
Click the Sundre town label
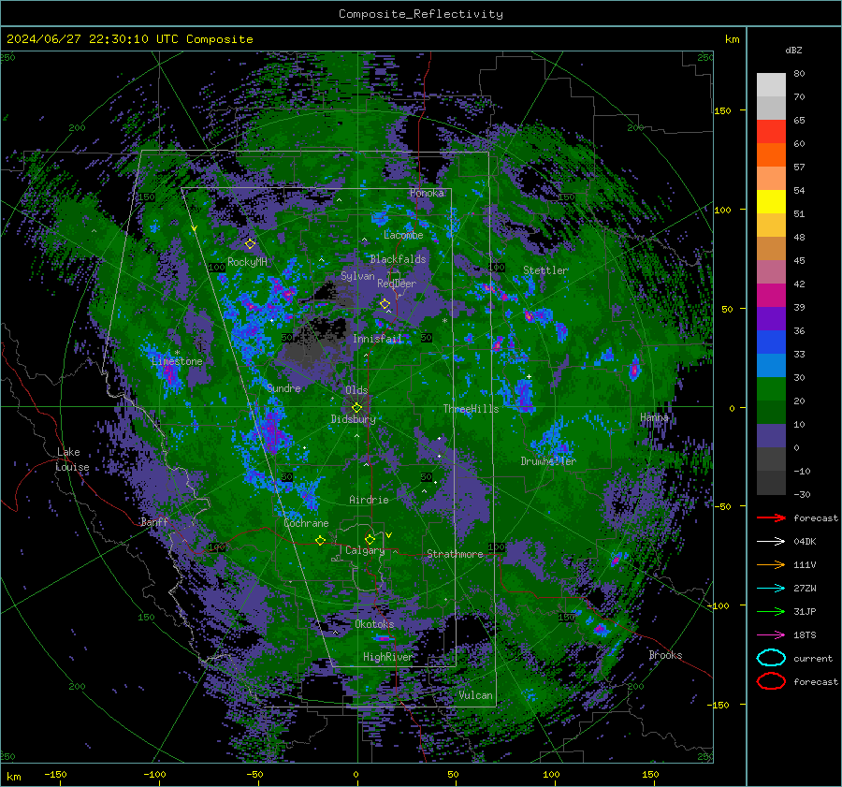click(x=284, y=388)
